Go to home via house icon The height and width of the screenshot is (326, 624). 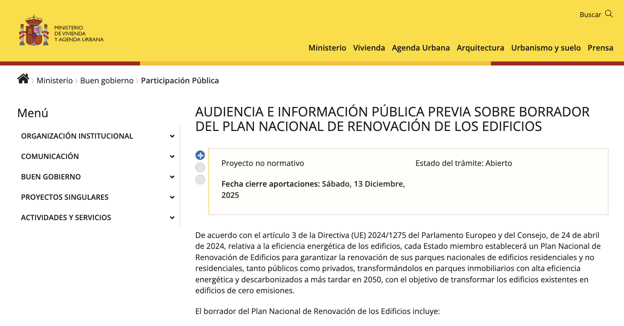click(x=23, y=79)
